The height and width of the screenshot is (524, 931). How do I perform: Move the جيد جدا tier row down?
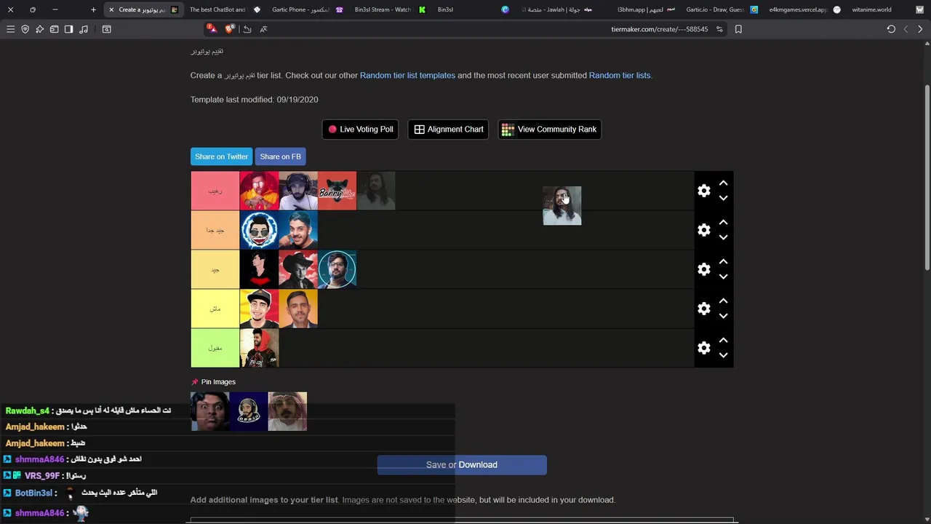pyautogui.click(x=723, y=237)
